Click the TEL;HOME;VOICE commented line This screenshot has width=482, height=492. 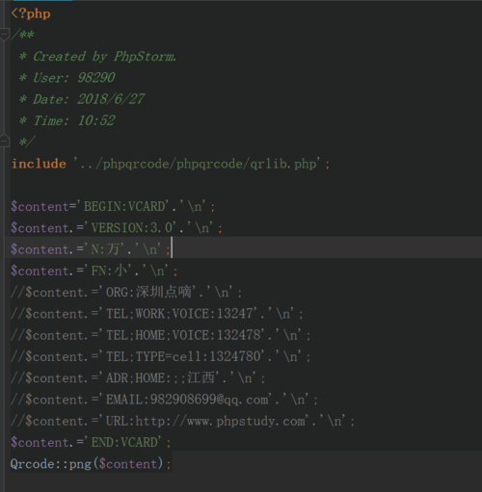point(161,335)
